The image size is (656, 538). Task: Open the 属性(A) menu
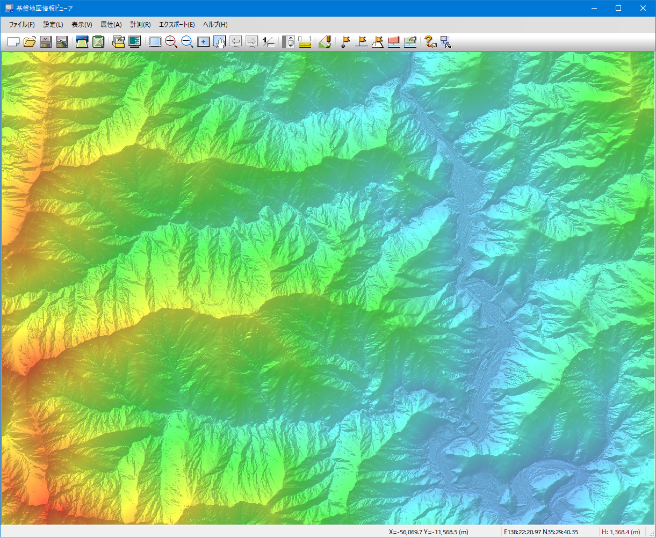tap(111, 25)
